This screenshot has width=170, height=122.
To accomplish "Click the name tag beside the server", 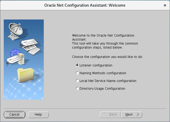I will tap(14, 60).
